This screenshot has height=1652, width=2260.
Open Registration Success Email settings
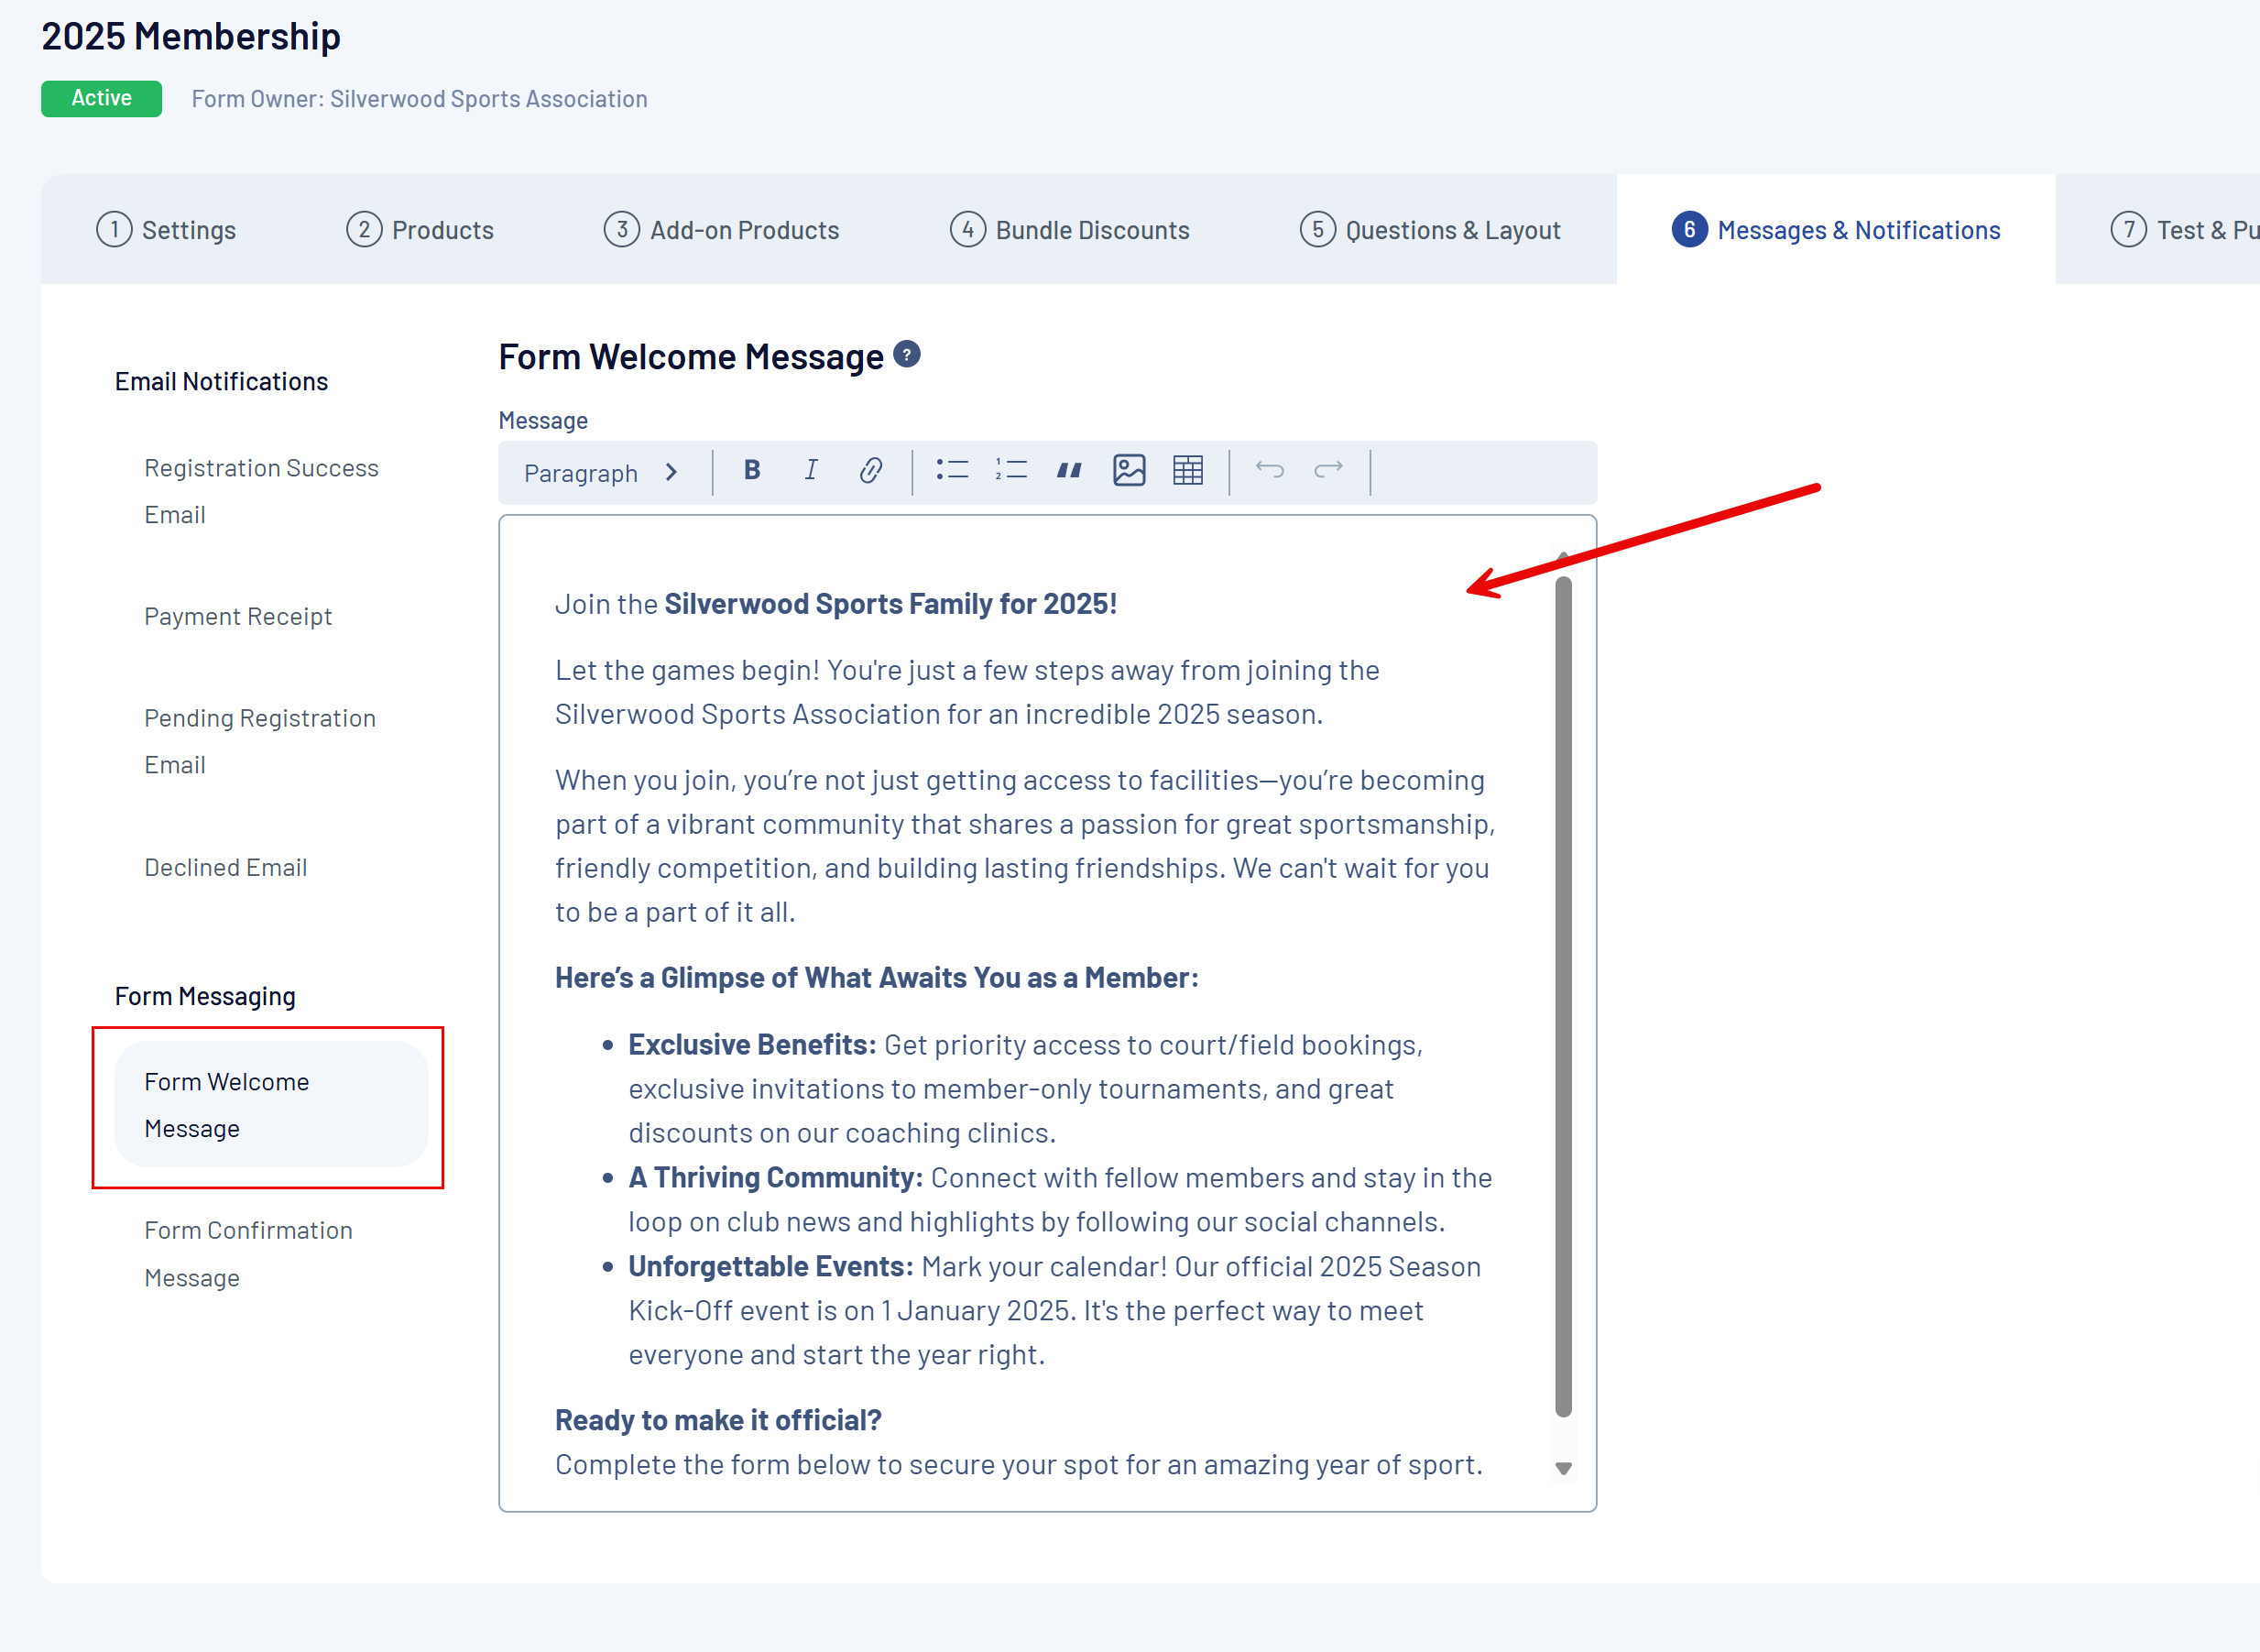tap(261, 491)
